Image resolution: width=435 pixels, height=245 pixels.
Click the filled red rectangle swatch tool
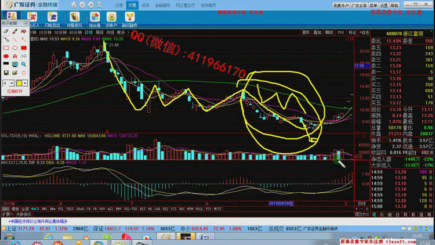(x=24, y=48)
